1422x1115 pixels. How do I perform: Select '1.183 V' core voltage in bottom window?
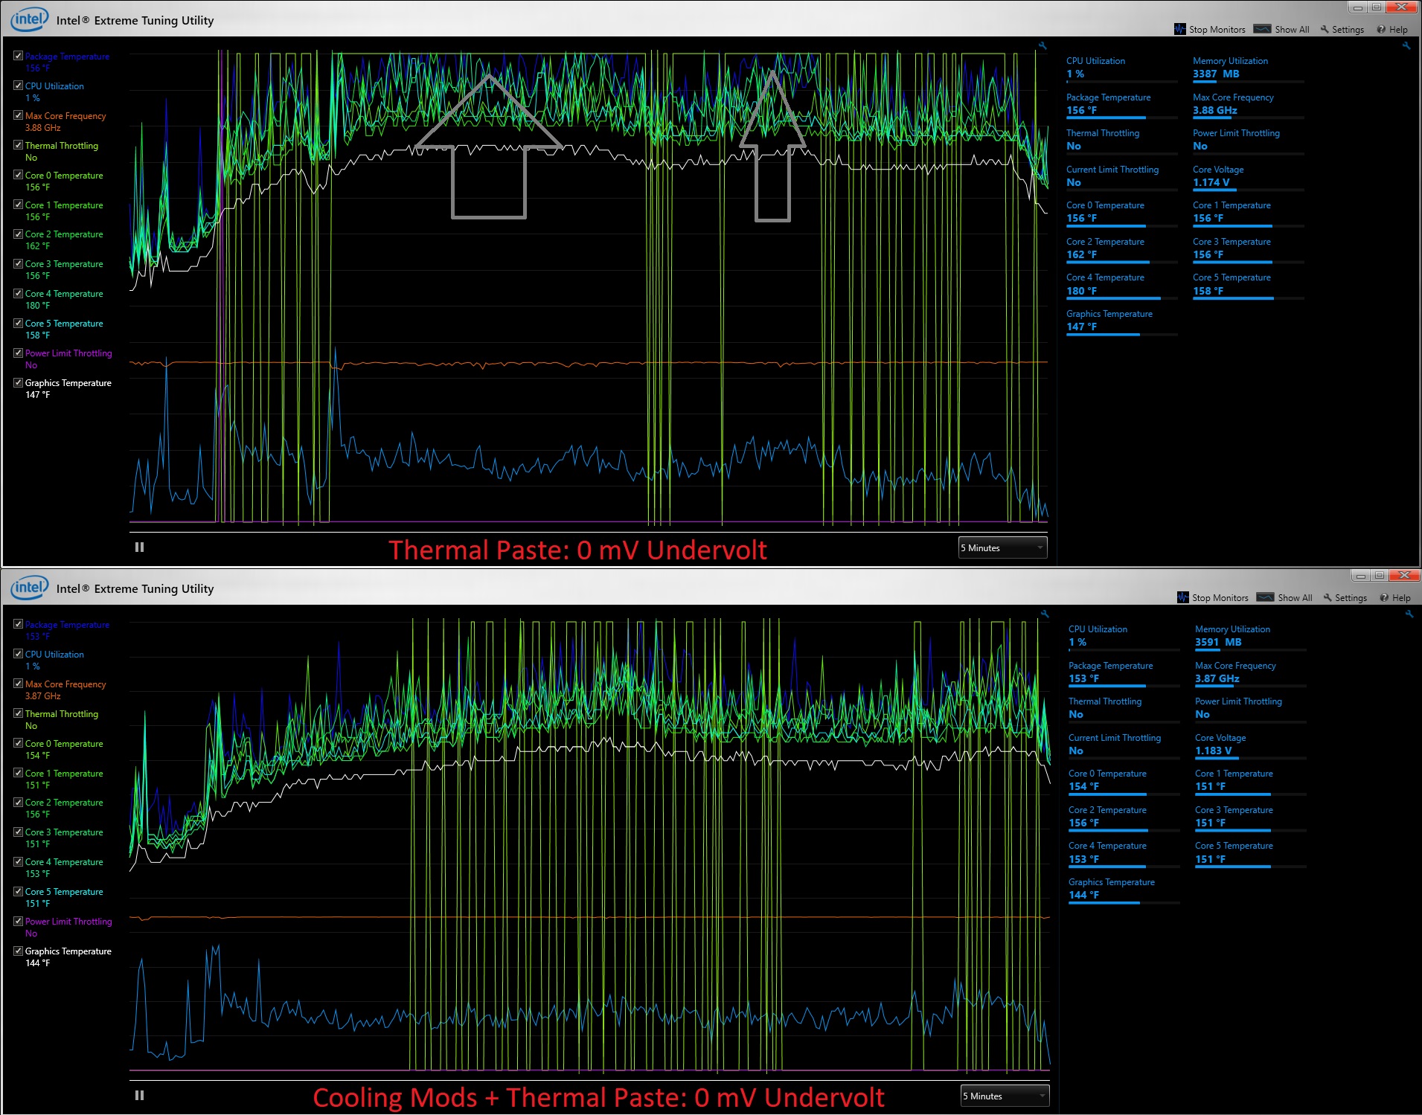point(1213,751)
